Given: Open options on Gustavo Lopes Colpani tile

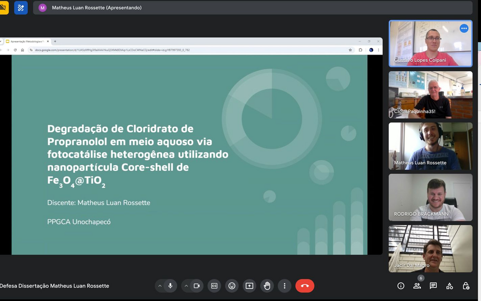Looking at the screenshot, I should [x=464, y=29].
